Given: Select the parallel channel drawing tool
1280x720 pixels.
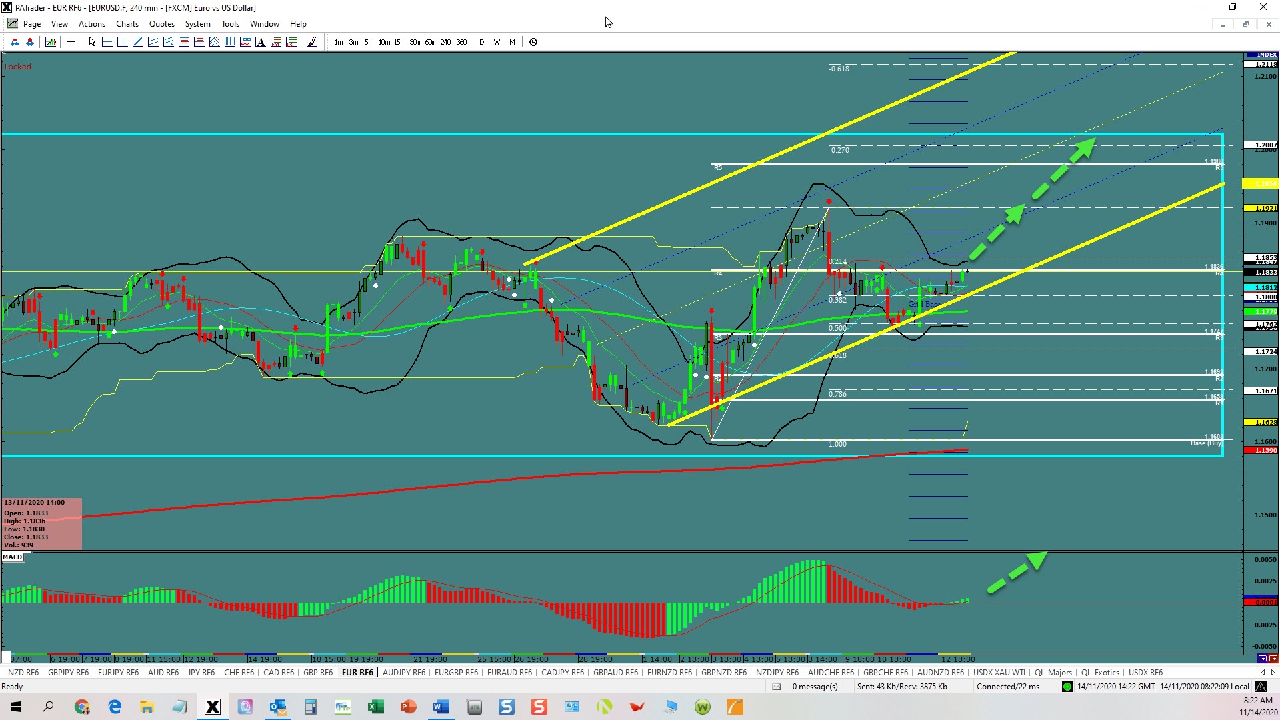Looking at the screenshot, I should [153, 42].
